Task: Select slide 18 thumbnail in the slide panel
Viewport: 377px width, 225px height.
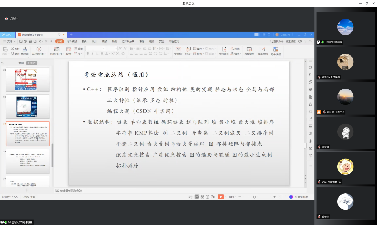Action: pos(28,161)
